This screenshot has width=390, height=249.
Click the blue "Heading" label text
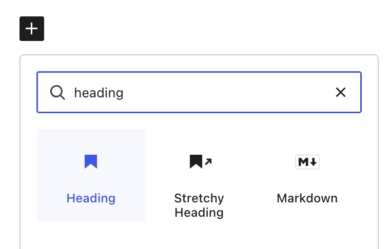(x=91, y=198)
